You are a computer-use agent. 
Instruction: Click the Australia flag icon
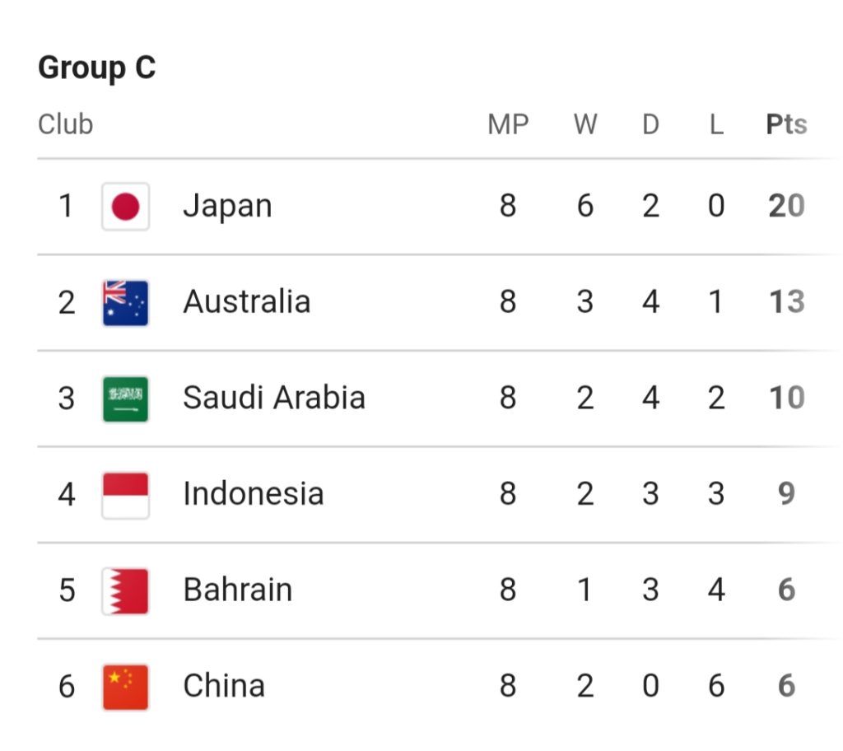tap(125, 302)
